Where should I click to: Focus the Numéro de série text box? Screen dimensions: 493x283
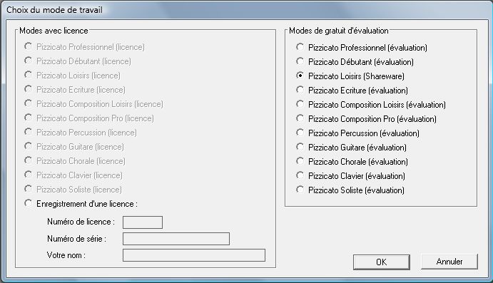pos(176,239)
